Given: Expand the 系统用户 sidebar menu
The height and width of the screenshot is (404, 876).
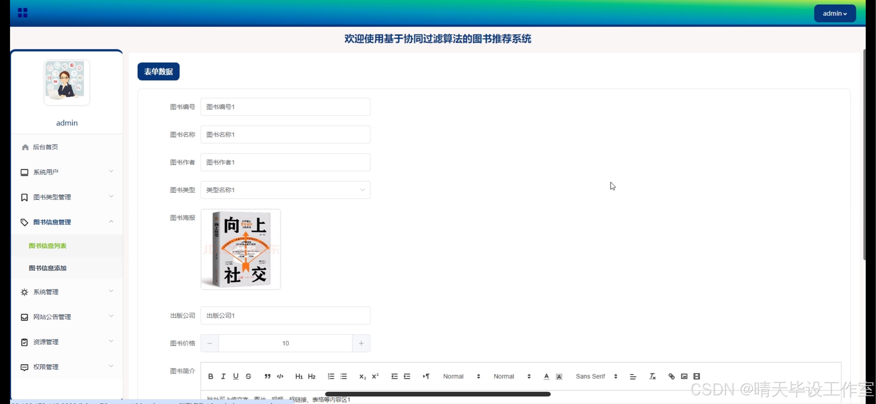Looking at the screenshot, I should point(67,172).
